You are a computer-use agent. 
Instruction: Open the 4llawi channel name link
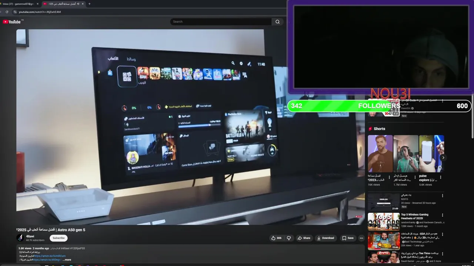click(x=30, y=236)
